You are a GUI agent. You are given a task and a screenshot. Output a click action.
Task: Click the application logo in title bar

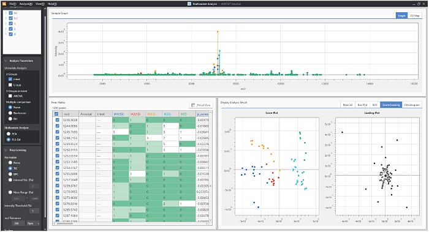[x=4, y=4]
